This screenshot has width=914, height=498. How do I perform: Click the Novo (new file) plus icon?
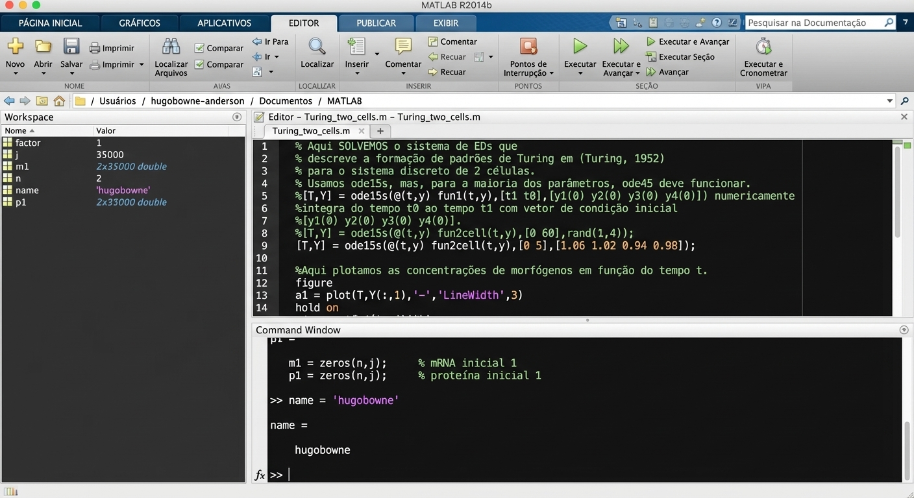point(15,47)
